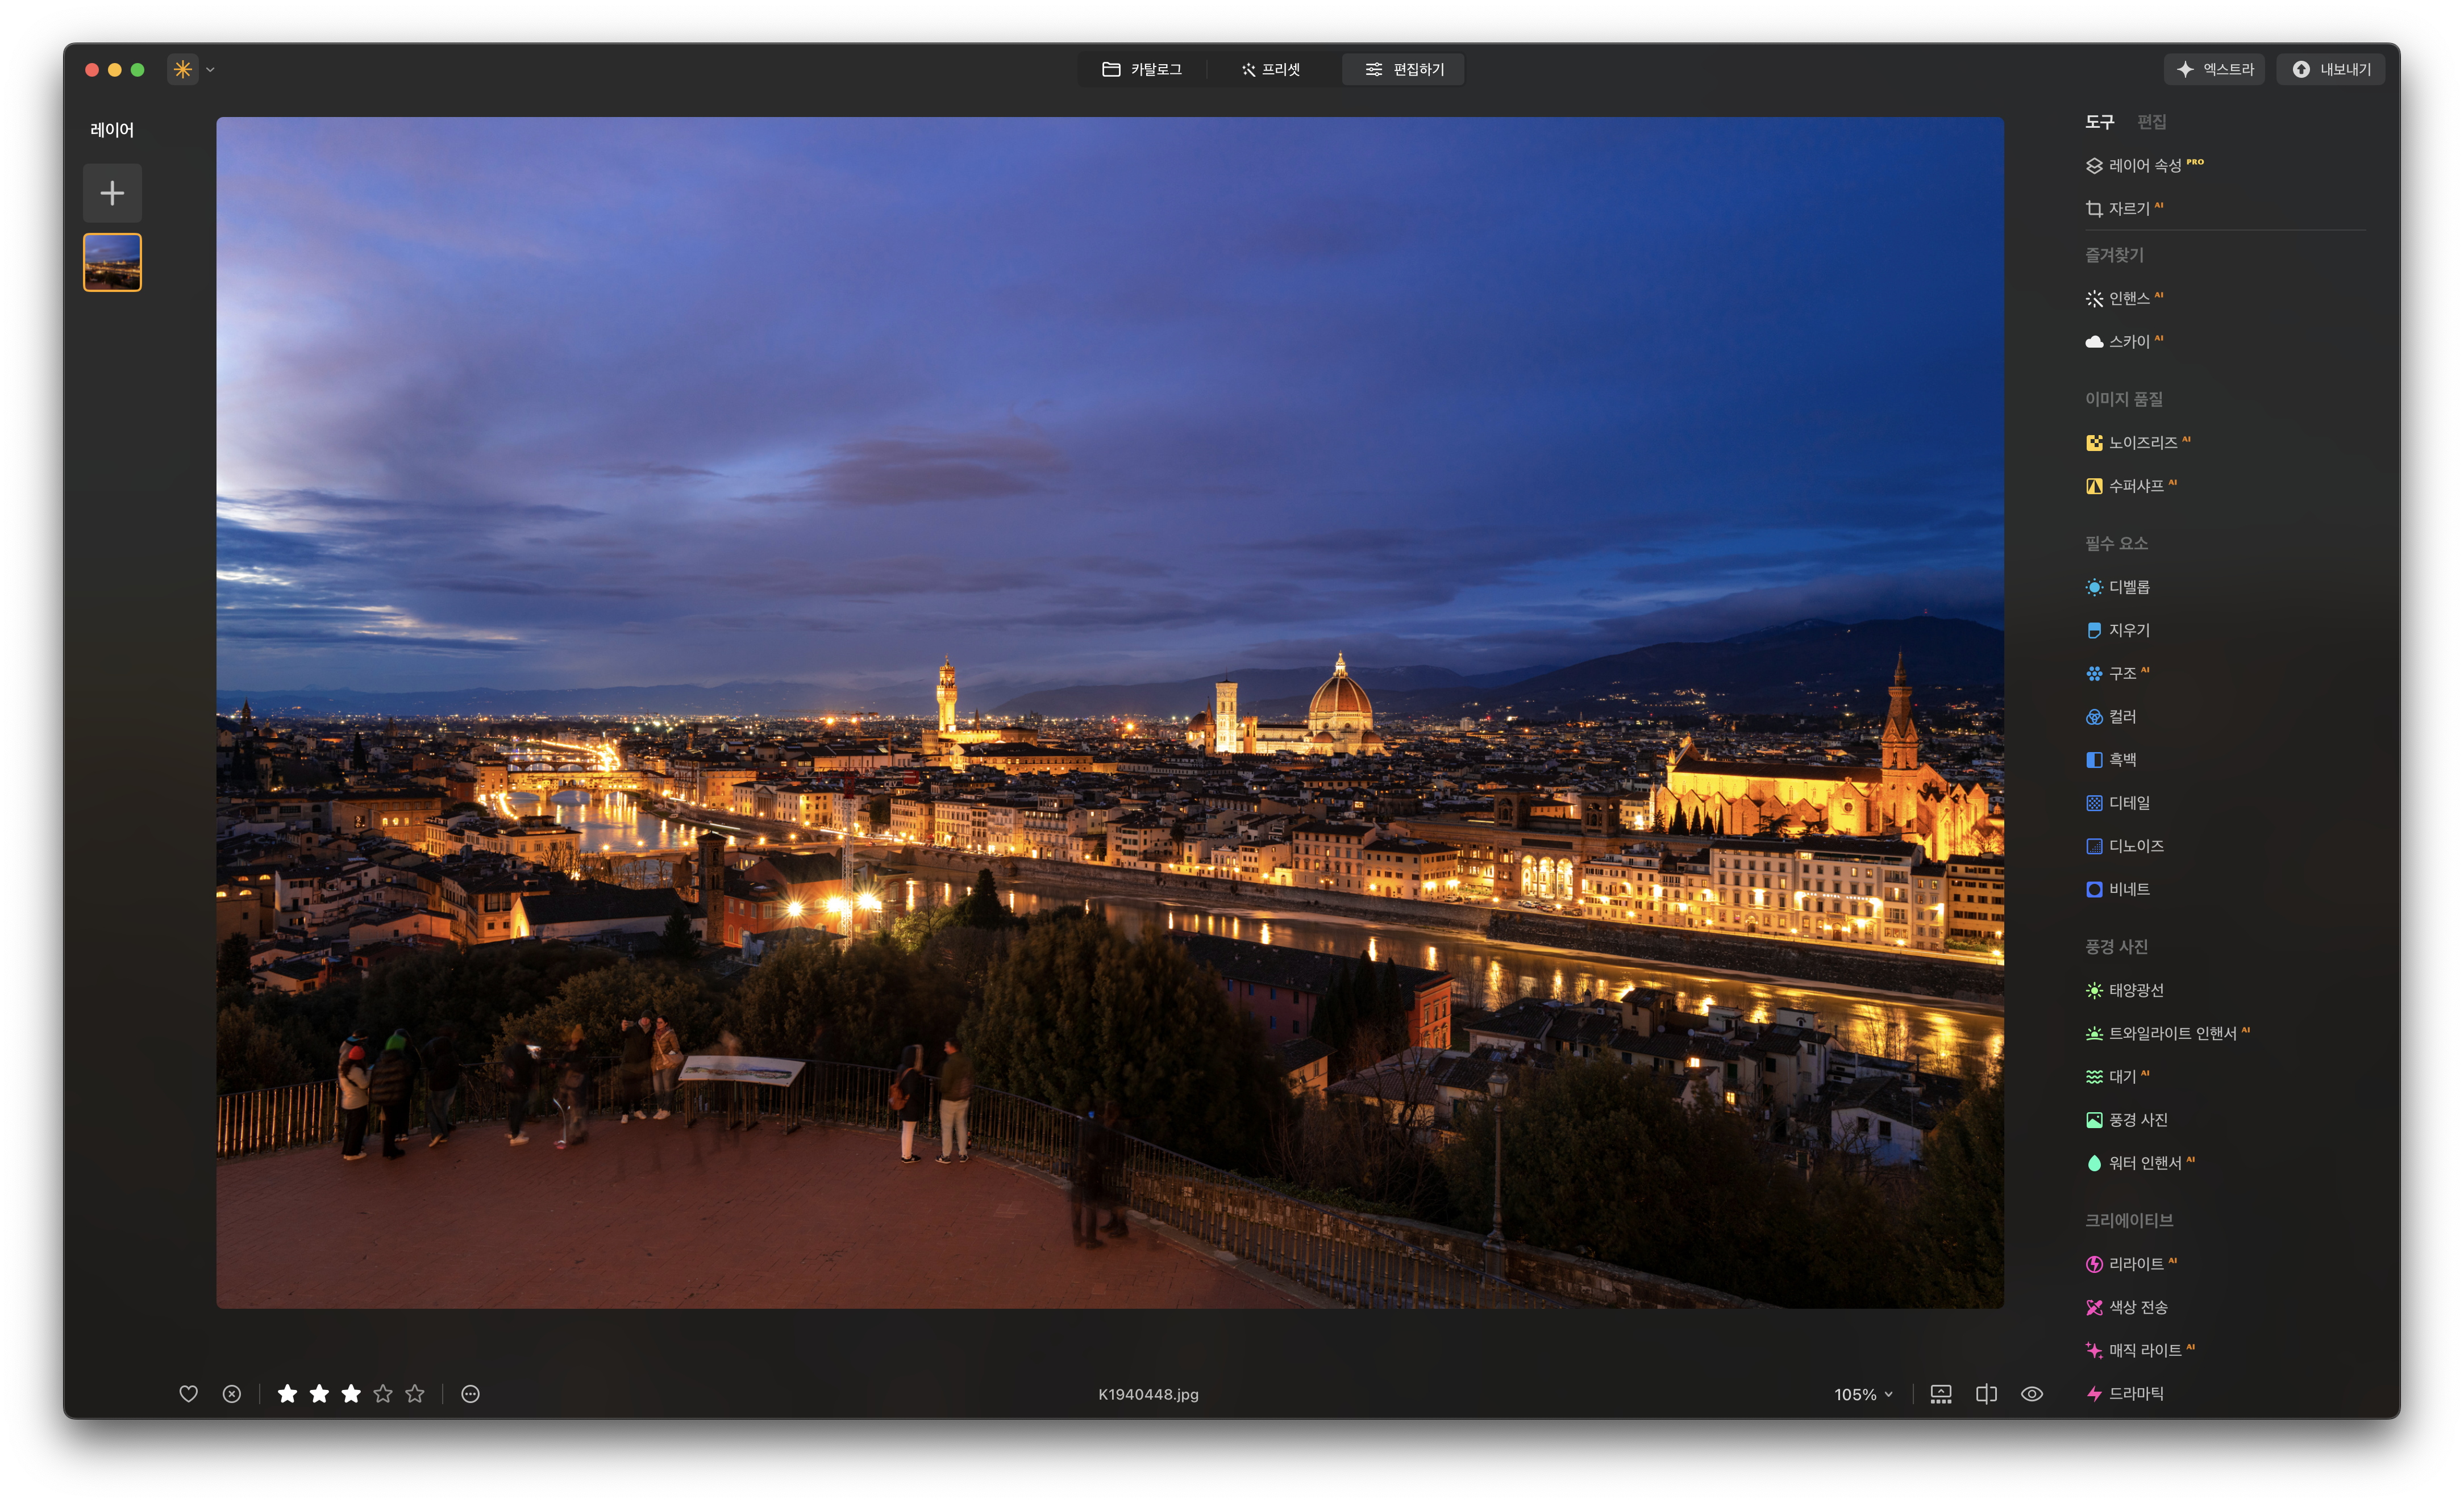This screenshot has height=1503, width=2464.
Task: Select the 리라이트 relight tool
Action: (x=2134, y=1264)
